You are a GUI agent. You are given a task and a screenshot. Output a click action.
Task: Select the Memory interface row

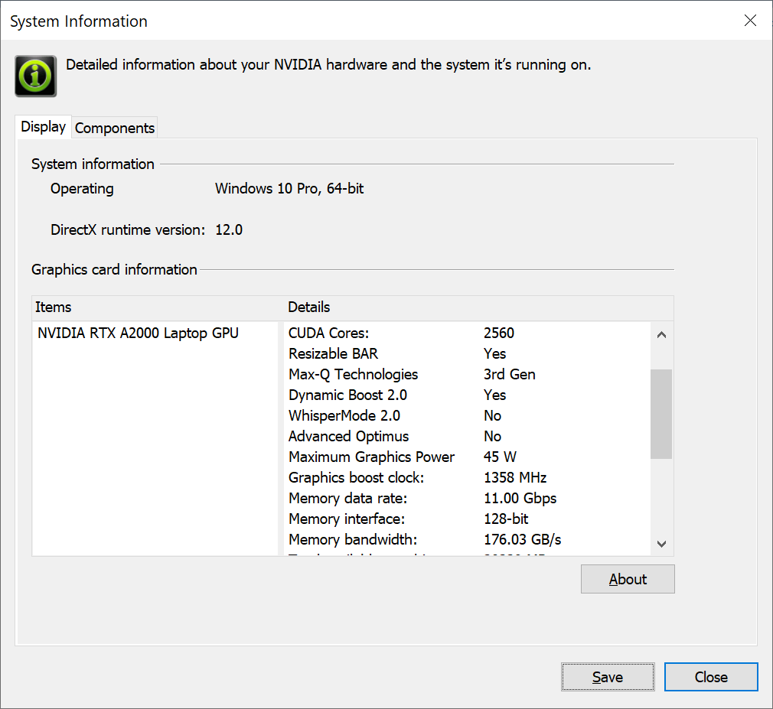click(x=468, y=519)
